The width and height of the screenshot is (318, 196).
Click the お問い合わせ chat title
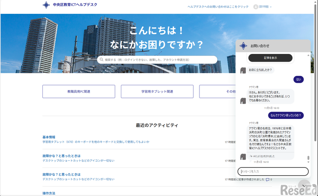(260, 46)
